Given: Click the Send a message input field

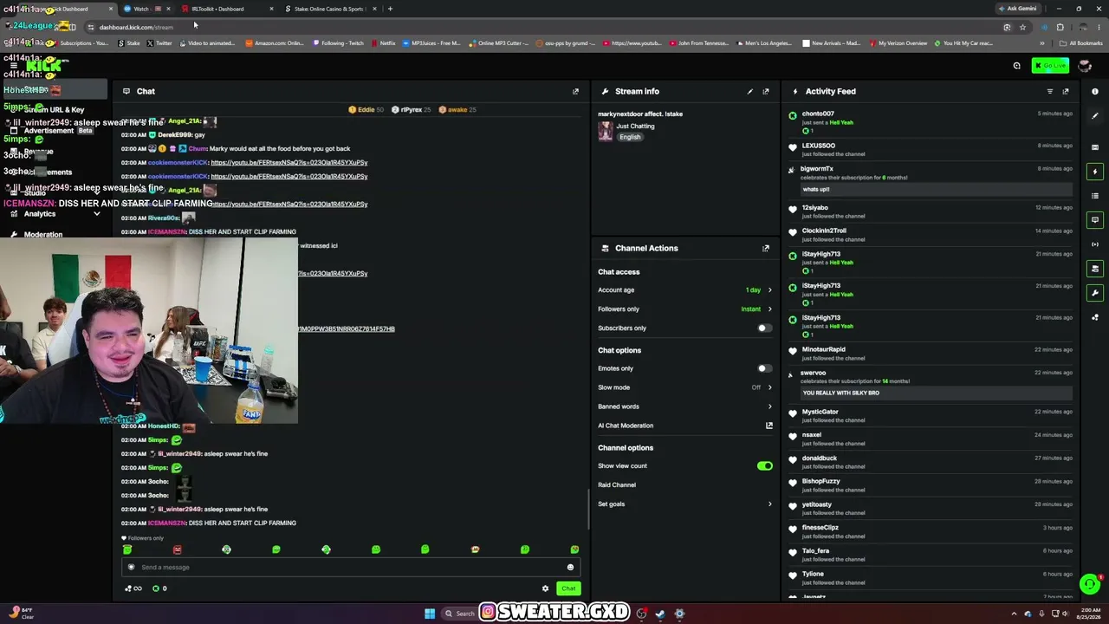Looking at the screenshot, I should [x=351, y=568].
